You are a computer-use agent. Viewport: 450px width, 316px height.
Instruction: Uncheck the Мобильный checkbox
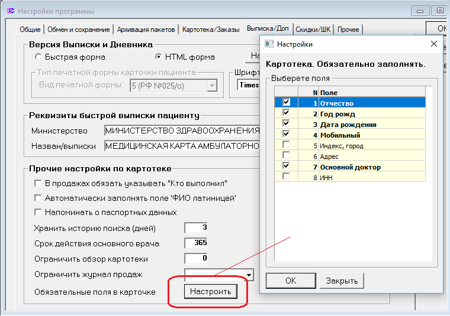pyautogui.click(x=286, y=133)
